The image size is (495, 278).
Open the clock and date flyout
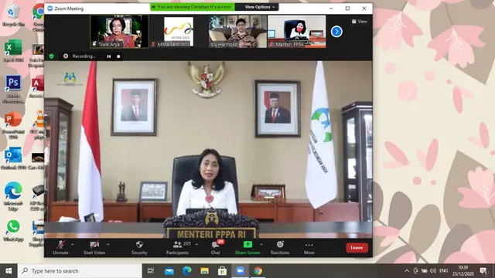[x=463, y=271]
